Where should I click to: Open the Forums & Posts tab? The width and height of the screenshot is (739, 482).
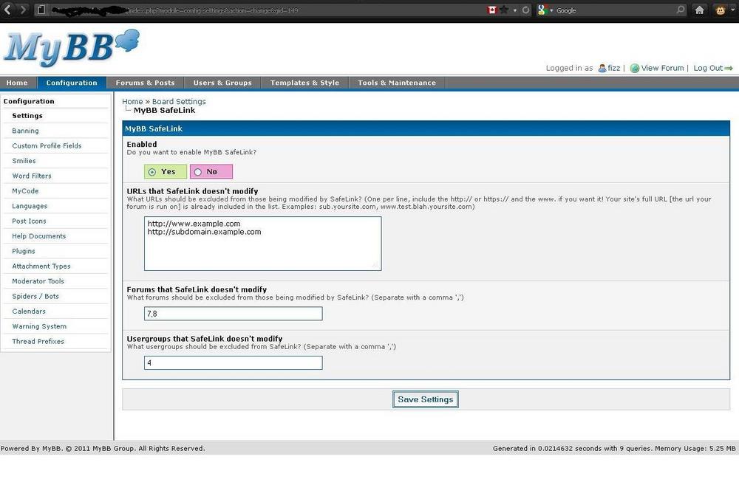pos(145,83)
